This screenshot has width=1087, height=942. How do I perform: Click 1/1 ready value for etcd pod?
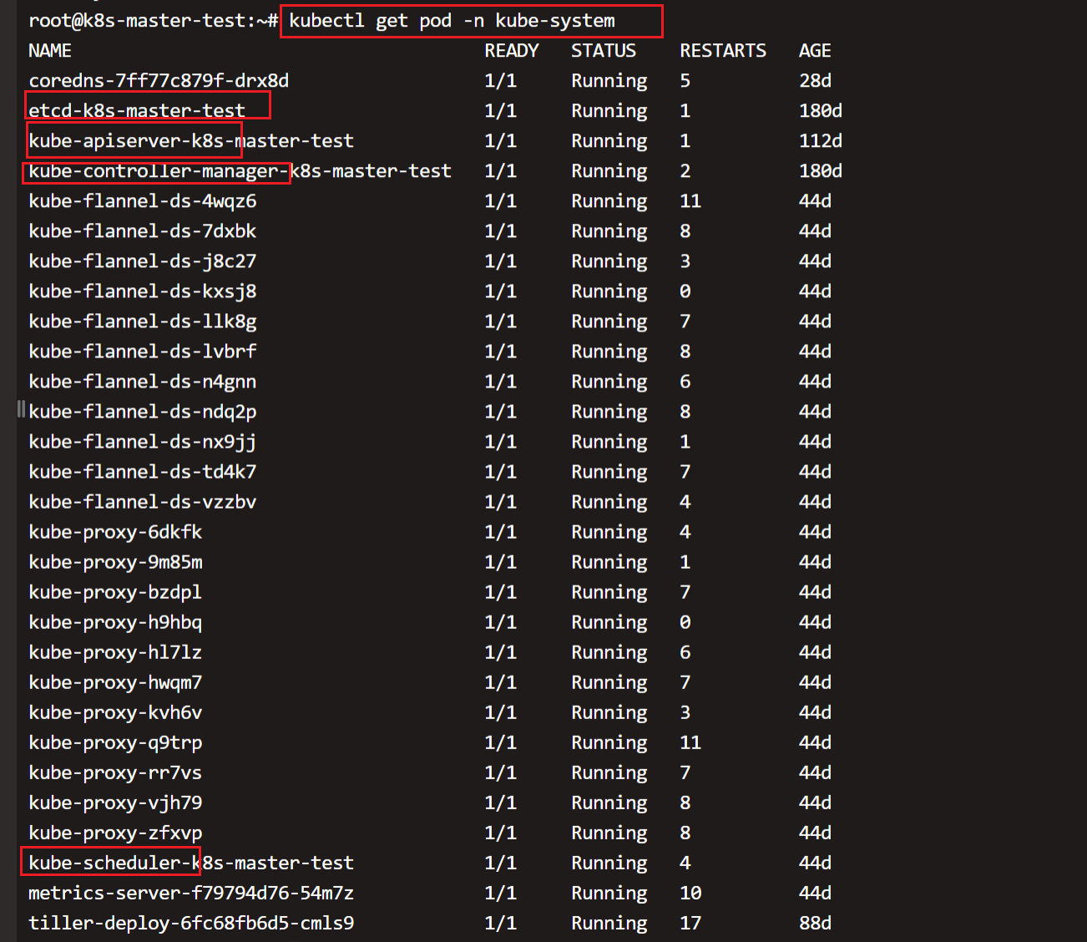(500, 111)
